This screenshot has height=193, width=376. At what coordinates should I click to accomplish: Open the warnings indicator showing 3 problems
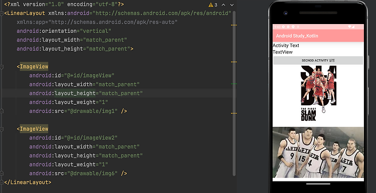tap(213, 5)
